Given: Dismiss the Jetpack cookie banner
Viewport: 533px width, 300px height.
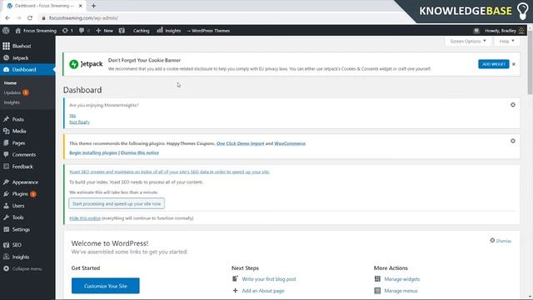Looking at the screenshot, I should pos(514,64).
